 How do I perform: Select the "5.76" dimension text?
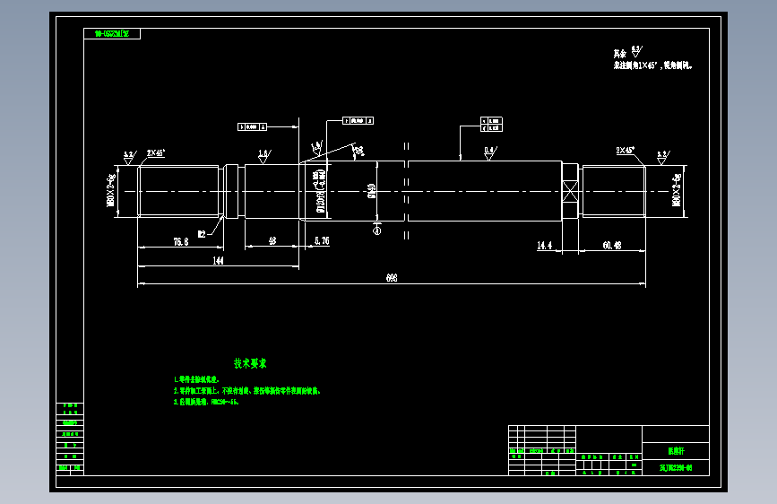click(322, 240)
